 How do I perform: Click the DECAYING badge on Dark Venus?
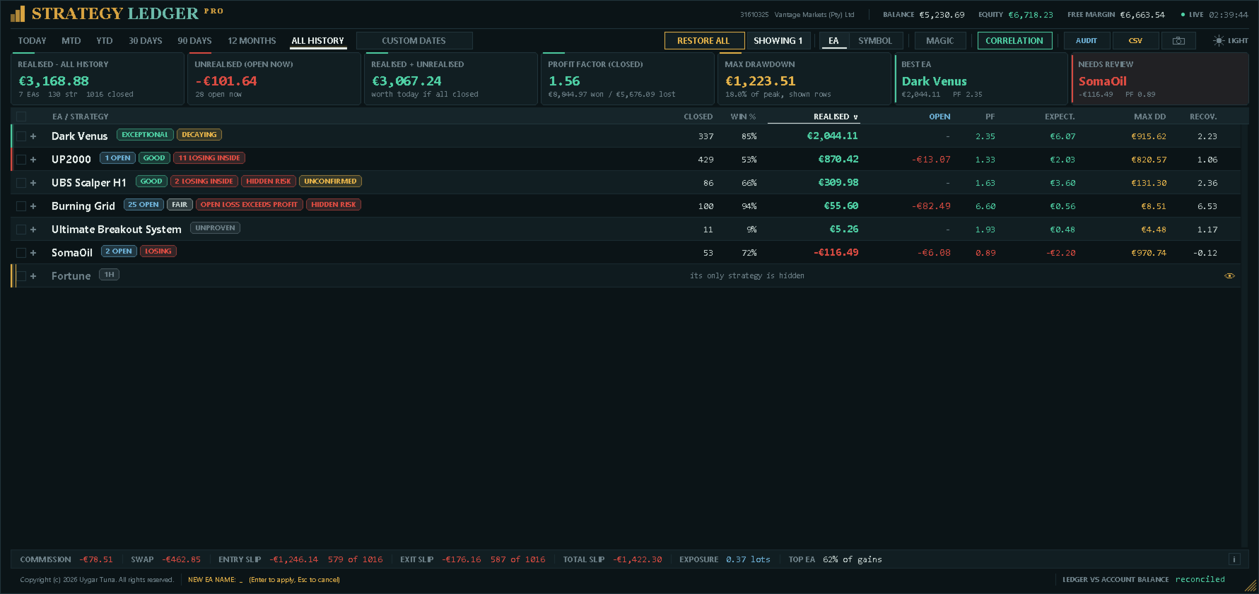pyautogui.click(x=199, y=135)
